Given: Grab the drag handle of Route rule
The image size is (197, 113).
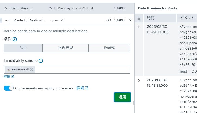Looking at the screenshot, I should 1,20.
